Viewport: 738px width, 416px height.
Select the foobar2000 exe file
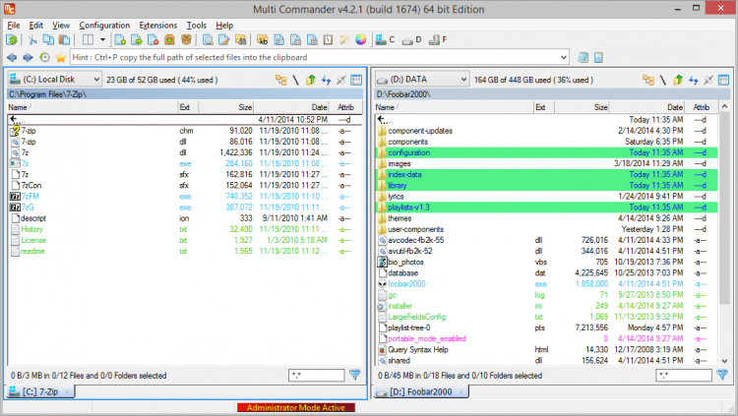click(546, 284)
